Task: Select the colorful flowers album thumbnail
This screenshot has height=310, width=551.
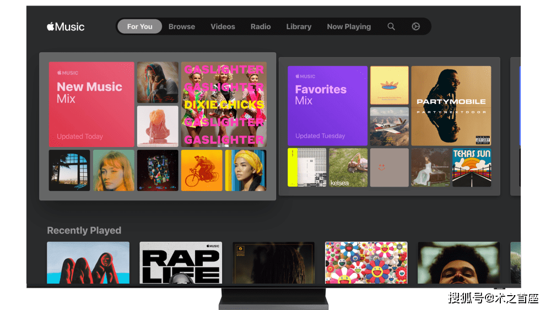Action: point(366,263)
